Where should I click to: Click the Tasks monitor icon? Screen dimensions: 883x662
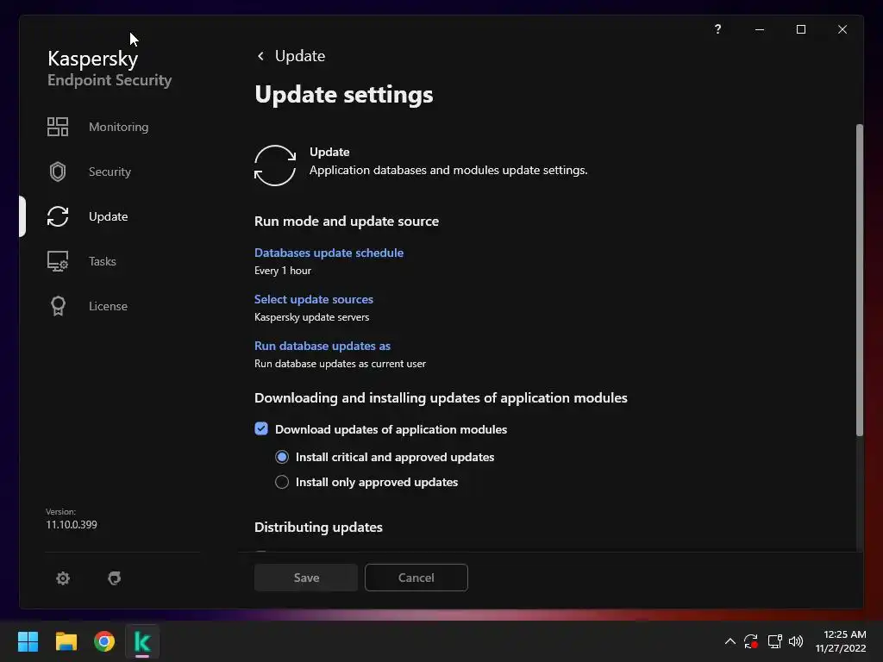coord(58,261)
